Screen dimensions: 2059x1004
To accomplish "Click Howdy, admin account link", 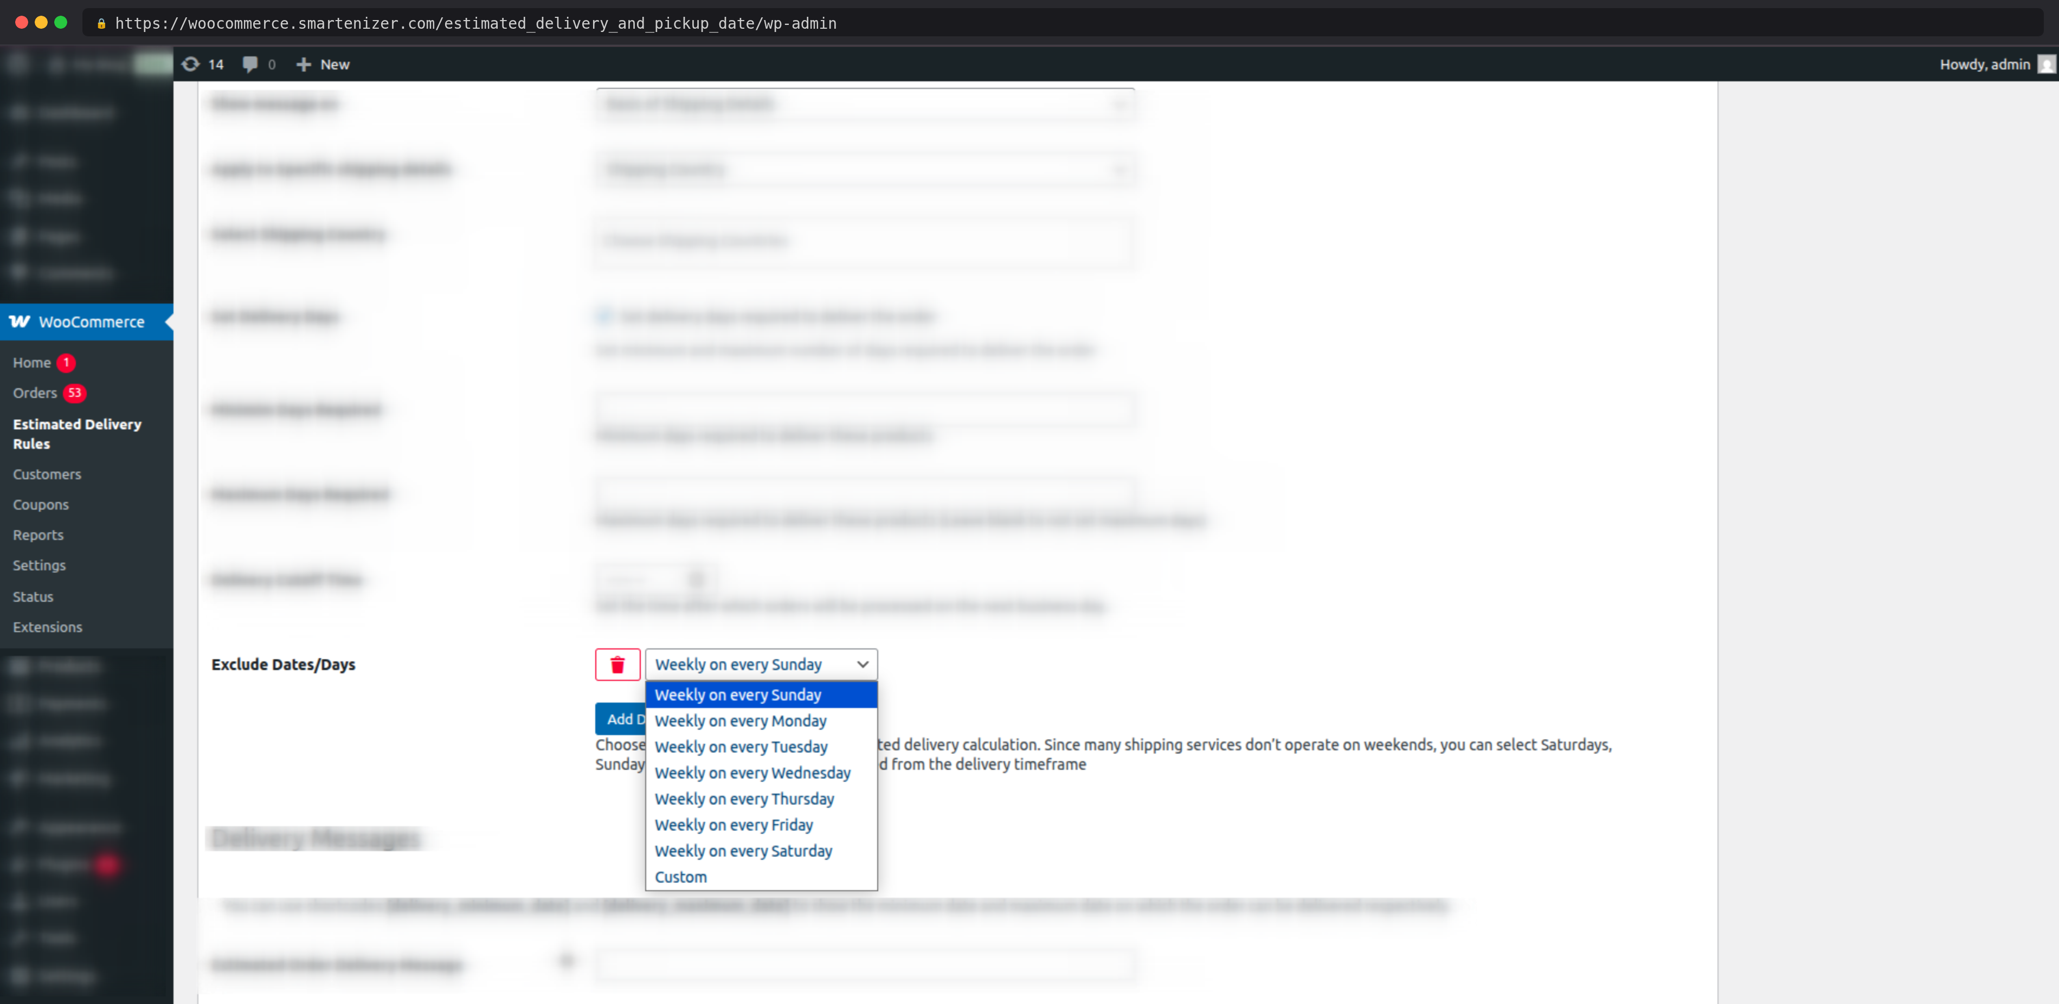I will (x=1984, y=64).
